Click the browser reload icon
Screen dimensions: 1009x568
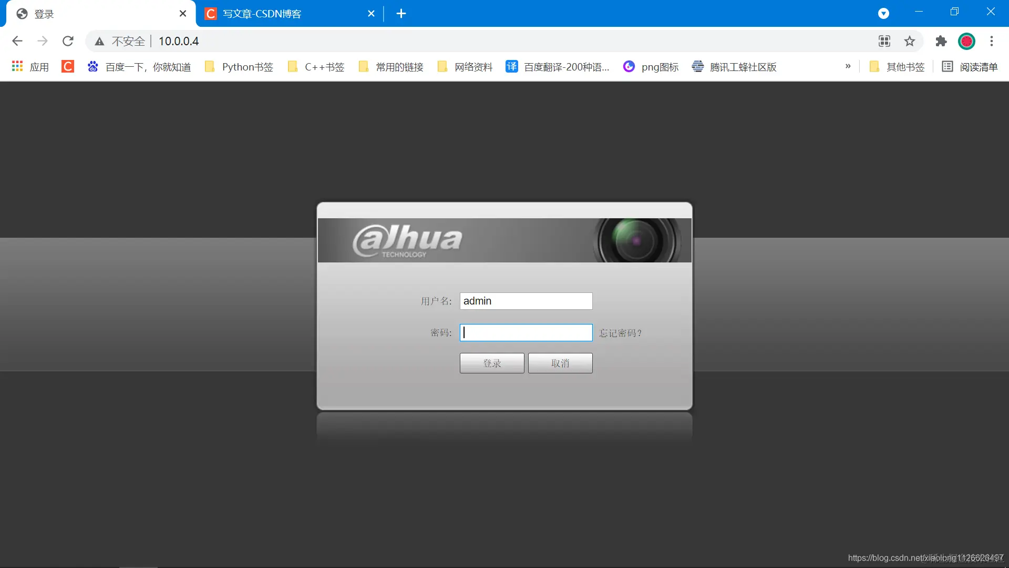pyautogui.click(x=68, y=41)
